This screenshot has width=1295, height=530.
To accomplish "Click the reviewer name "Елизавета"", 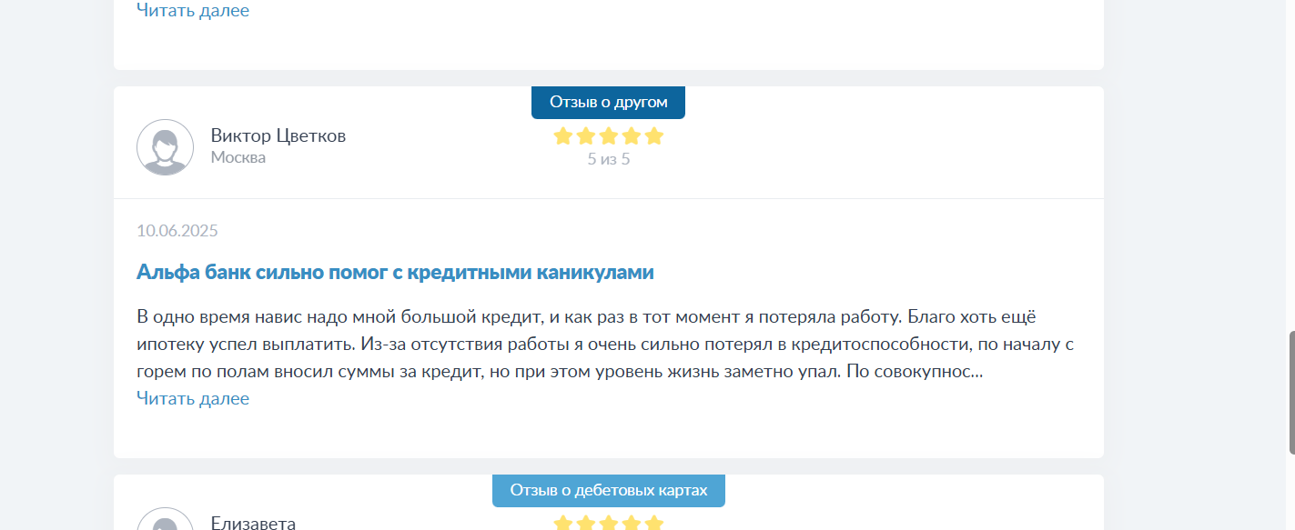I will pos(253,523).
